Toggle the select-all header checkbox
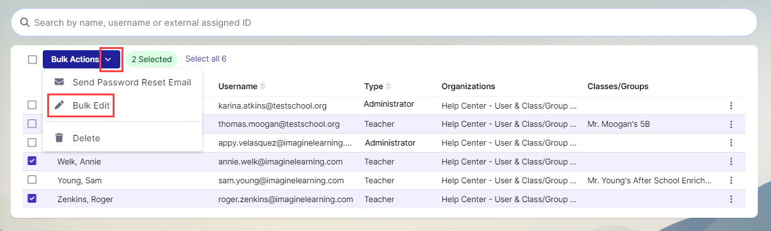The height and width of the screenshot is (231, 771). pyautogui.click(x=32, y=60)
